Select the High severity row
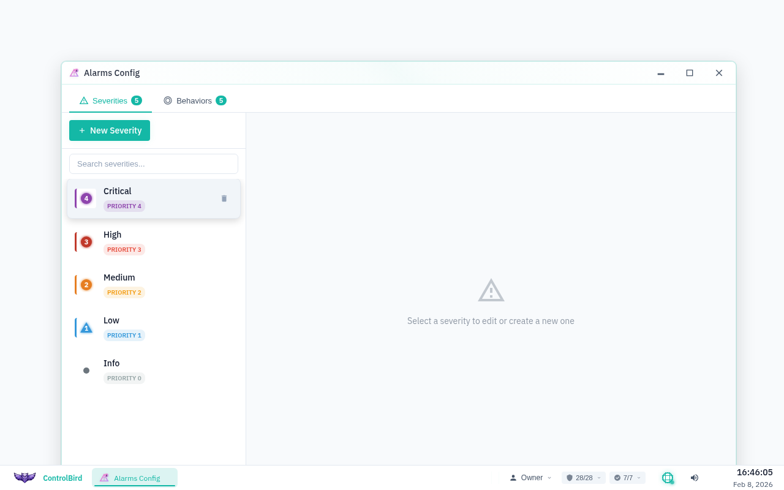This screenshot has width=784, height=490. pyautogui.click(x=154, y=242)
